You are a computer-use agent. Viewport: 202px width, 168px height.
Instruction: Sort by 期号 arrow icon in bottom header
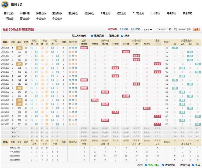(x=8, y=142)
